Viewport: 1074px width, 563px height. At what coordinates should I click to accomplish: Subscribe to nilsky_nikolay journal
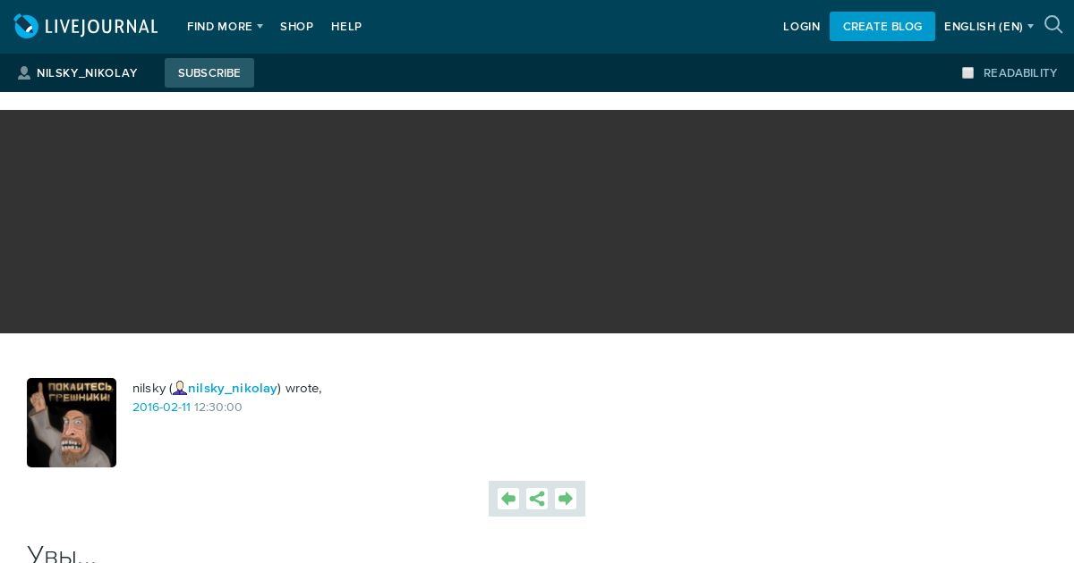[x=209, y=73]
